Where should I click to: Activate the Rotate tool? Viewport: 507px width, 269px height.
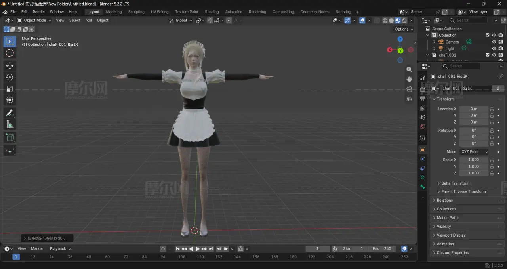10,77
